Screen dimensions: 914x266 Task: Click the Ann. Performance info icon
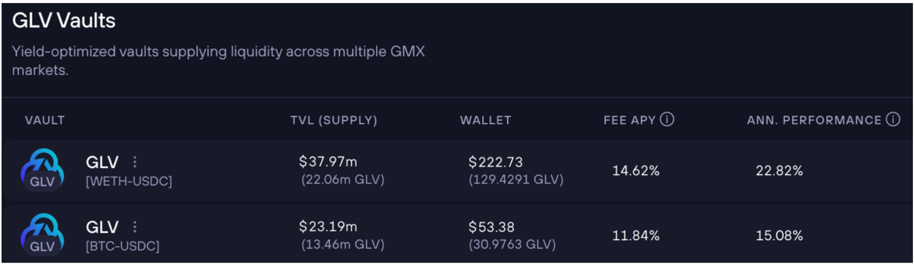(893, 119)
